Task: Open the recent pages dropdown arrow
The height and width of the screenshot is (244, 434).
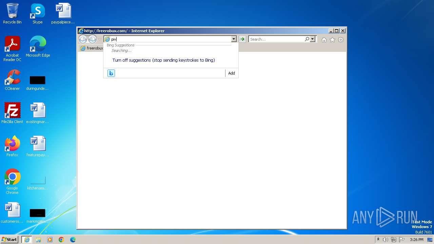Action: pos(100,39)
